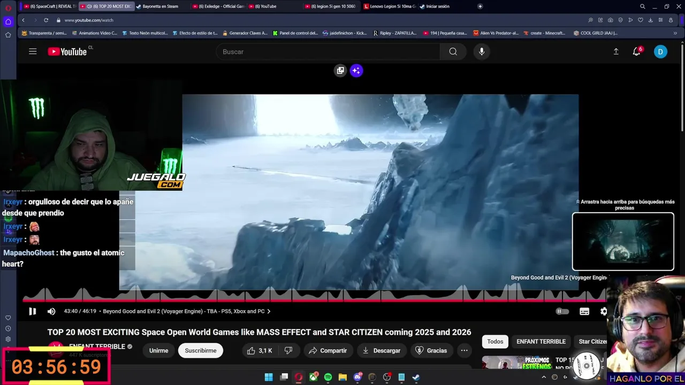The image size is (685, 385).
Task: Show more bookmarks with double-chevron
Action: (675, 33)
